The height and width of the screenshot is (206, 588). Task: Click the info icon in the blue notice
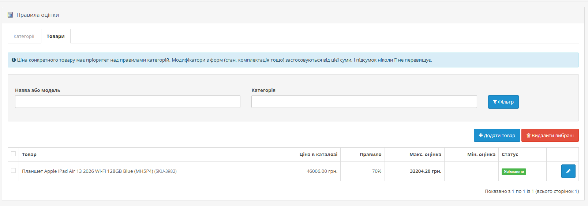(14, 60)
